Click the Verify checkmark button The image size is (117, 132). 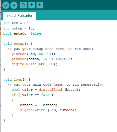(x=6, y=5)
